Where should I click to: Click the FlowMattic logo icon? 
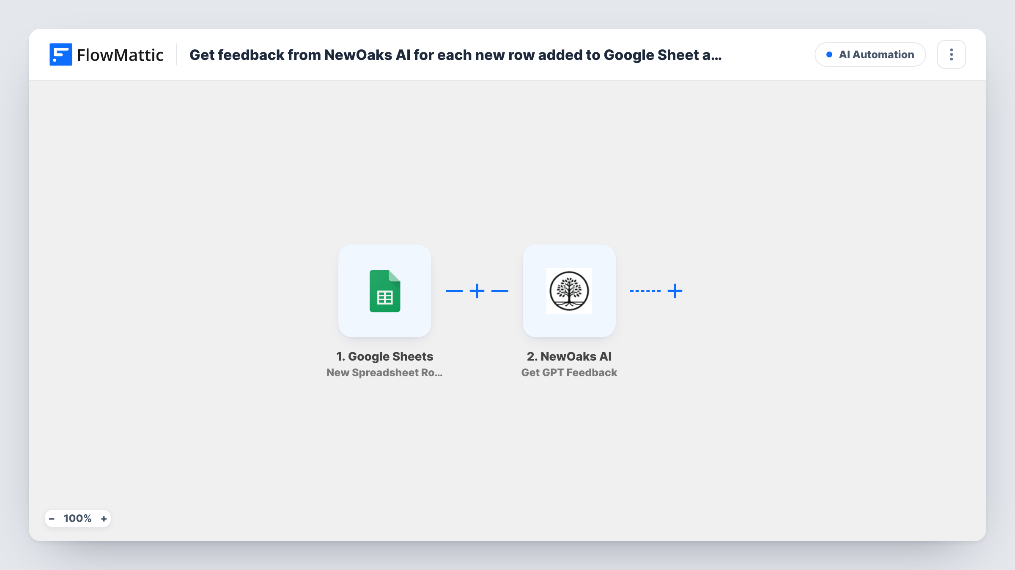[60, 54]
